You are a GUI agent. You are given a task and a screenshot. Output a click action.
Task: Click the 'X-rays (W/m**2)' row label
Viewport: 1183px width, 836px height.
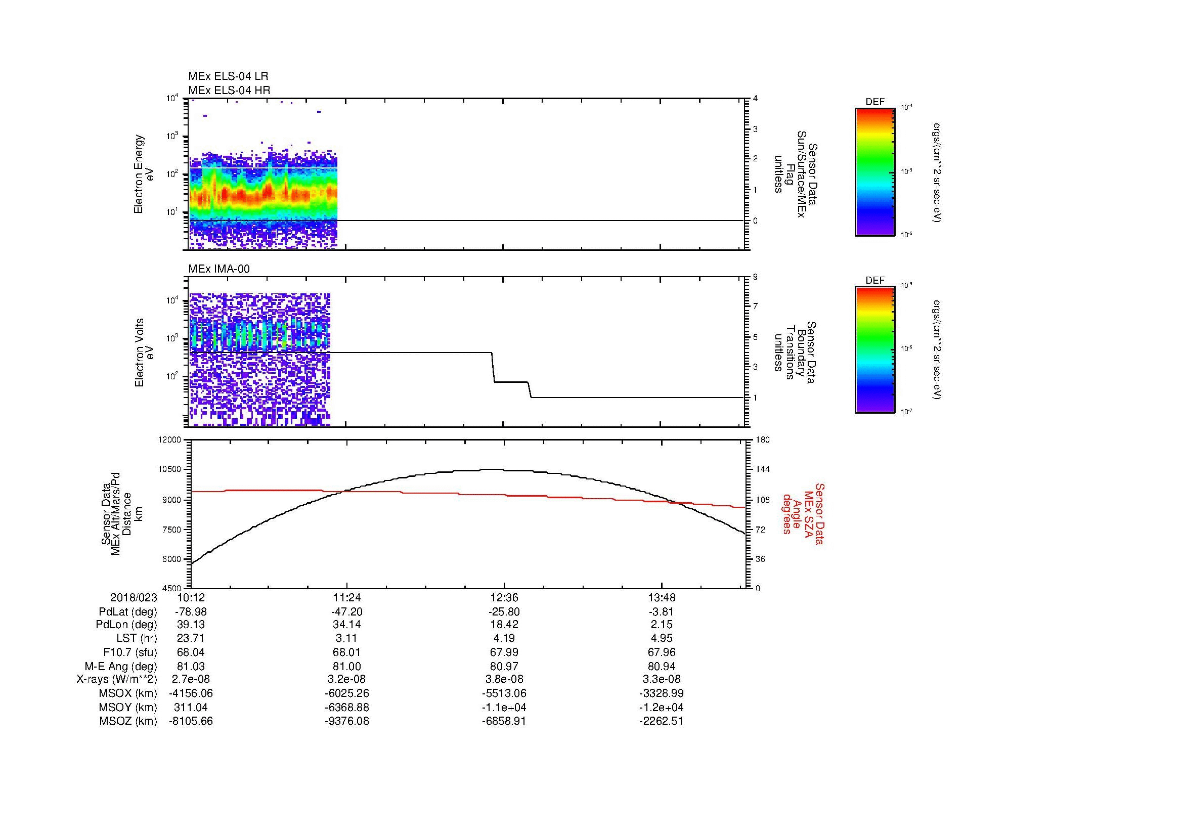click(116, 680)
